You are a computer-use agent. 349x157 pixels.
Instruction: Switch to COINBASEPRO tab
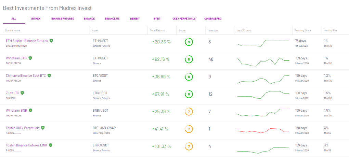tap(213, 19)
